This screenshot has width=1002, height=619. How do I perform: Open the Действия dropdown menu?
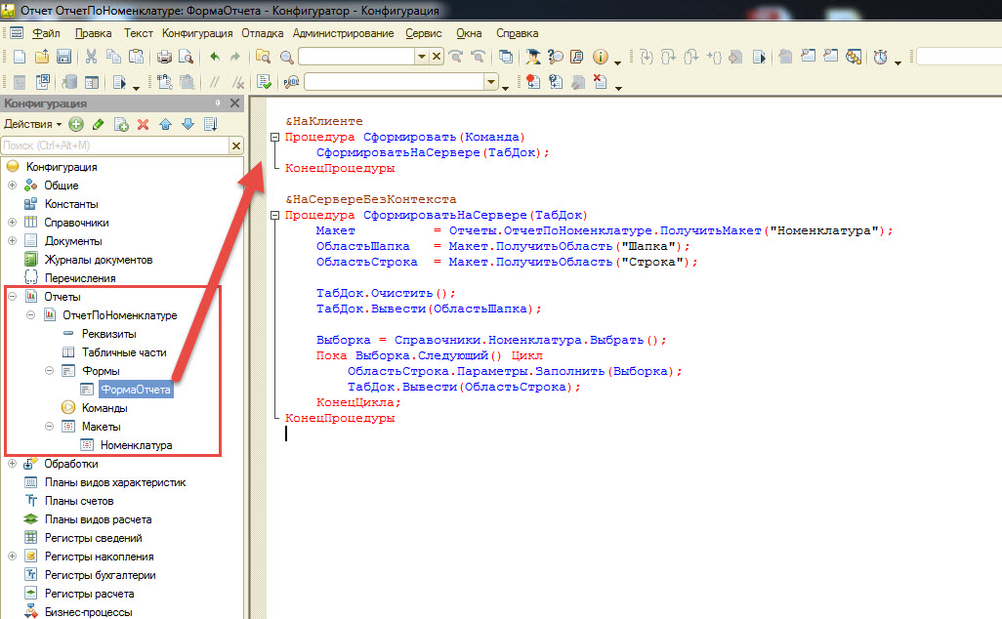click(x=32, y=124)
